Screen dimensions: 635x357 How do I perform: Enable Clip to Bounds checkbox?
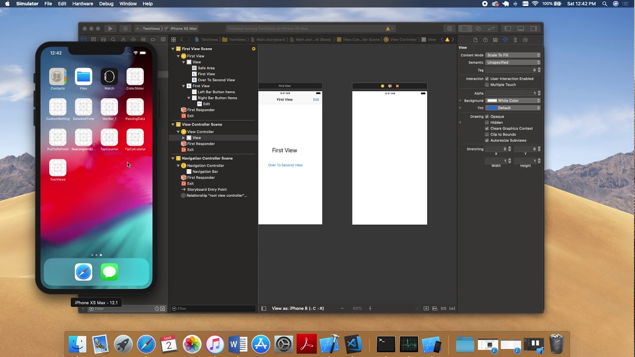point(487,134)
